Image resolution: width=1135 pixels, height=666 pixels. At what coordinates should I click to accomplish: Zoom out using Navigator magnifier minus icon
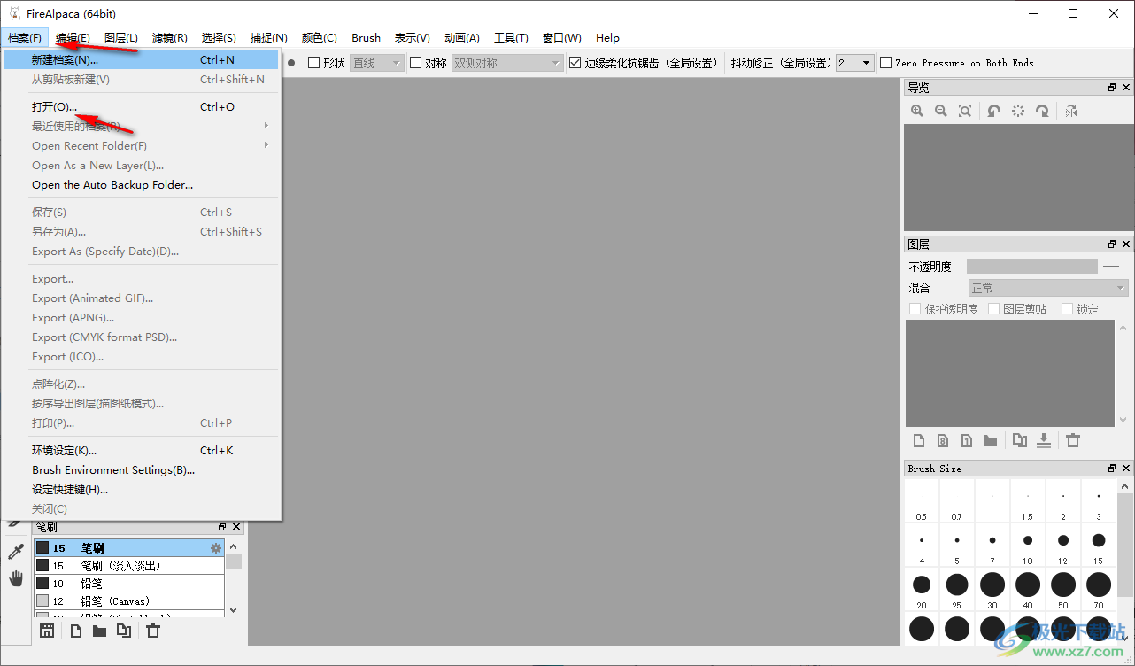(941, 111)
